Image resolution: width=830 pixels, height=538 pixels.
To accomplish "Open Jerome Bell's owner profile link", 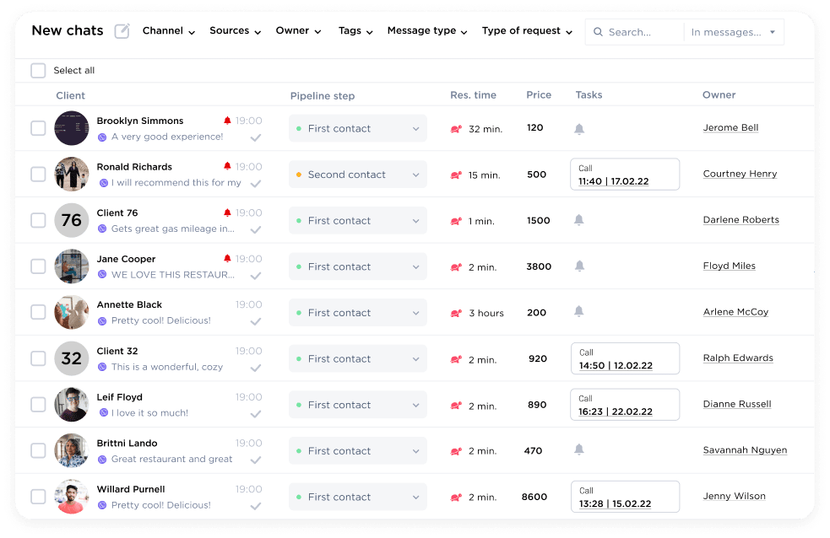I will pos(731,126).
